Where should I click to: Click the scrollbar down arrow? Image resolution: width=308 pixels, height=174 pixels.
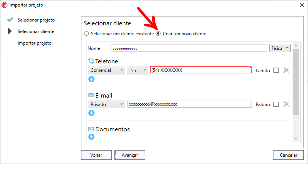click(x=296, y=139)
